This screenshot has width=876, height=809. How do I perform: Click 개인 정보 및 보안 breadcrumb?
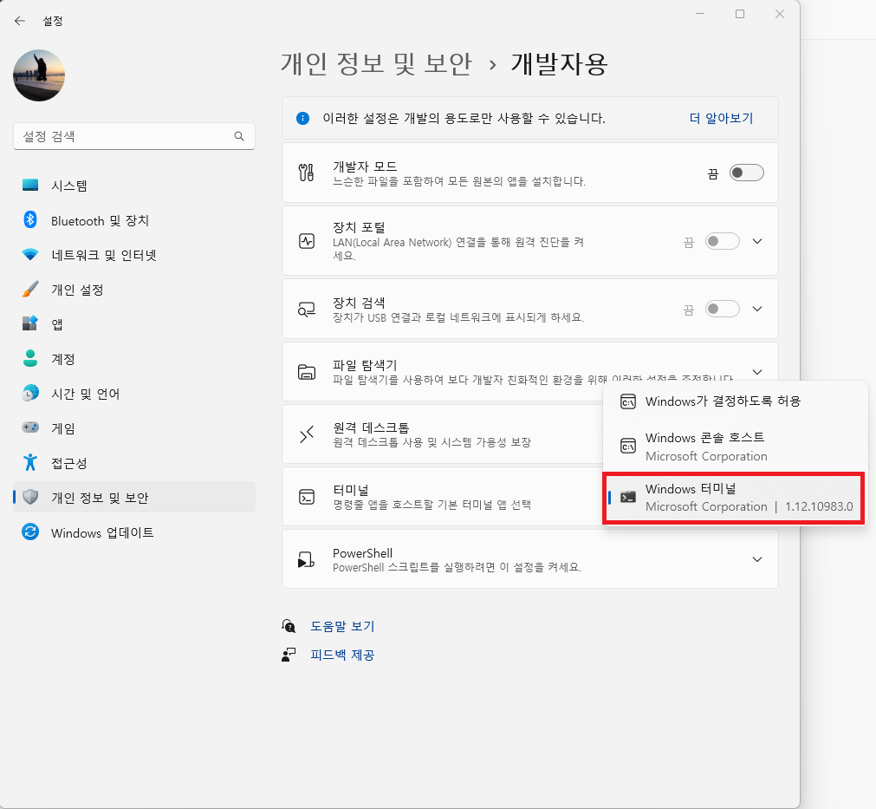376,64
